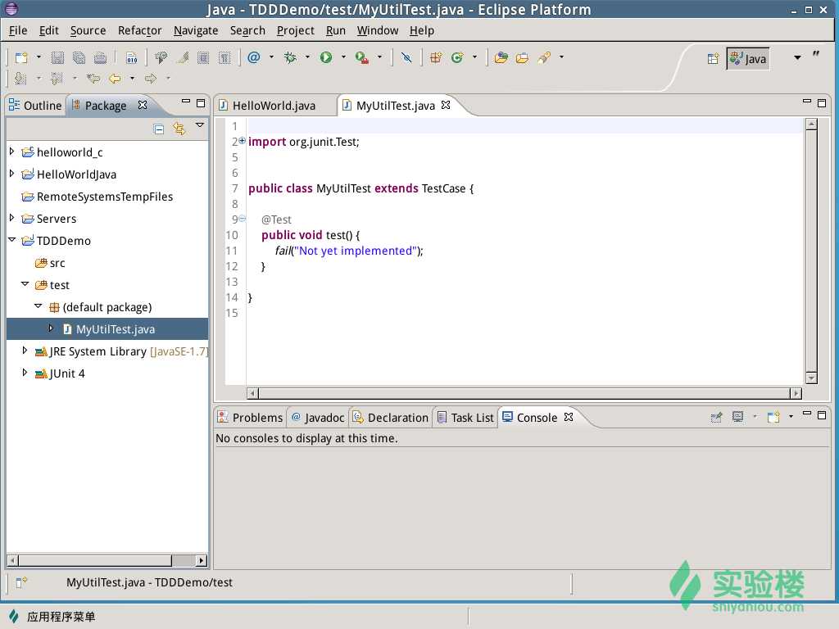Screen dimensions: 839x629
Task: Start debugging with the green bug icon
Action: click(290, 57)
